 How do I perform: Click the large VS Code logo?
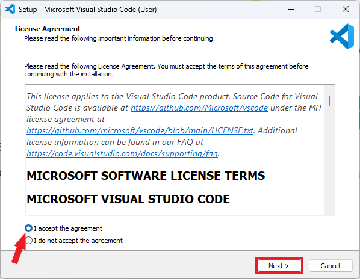[x=342, y=36]
